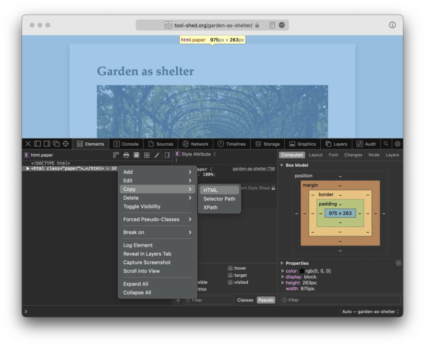Enable paint flashing brush icon
Image resolution: width=425 pixels, height=346 pixels.
(157, 155)
